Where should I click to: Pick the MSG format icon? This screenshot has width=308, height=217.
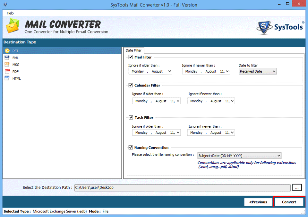pyautogui.click(x=7, y=65)
